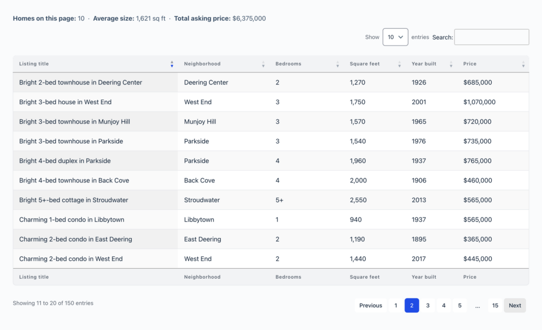Go to the Next page
The height and width of the screenshot is (330, 542).
point(514,306)
